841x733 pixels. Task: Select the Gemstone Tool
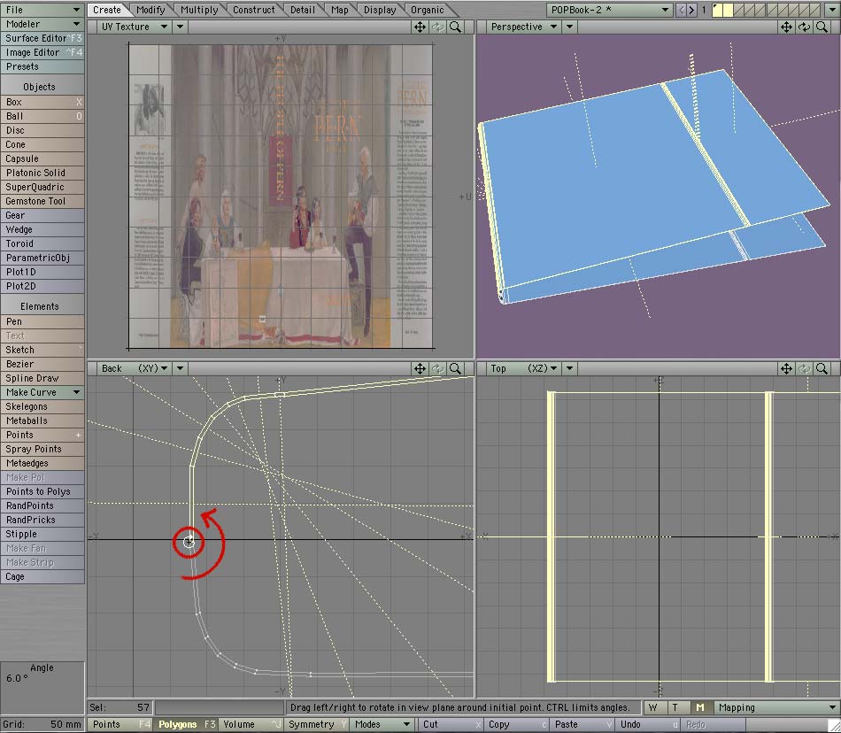[42, 201]
